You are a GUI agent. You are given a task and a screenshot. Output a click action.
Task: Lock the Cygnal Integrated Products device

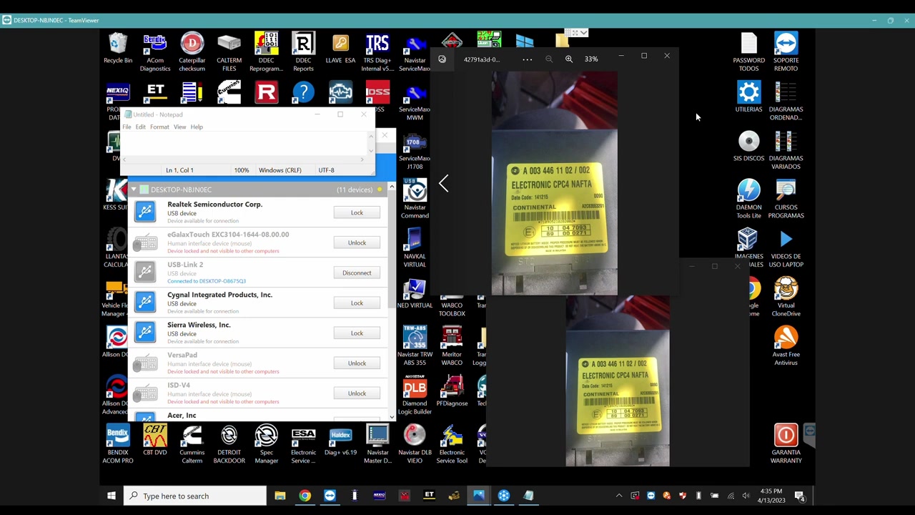357,303
